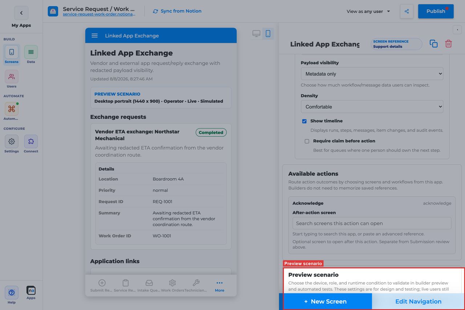Open the View as any user dropdown

pyautogui.click(x=368, y=11)
